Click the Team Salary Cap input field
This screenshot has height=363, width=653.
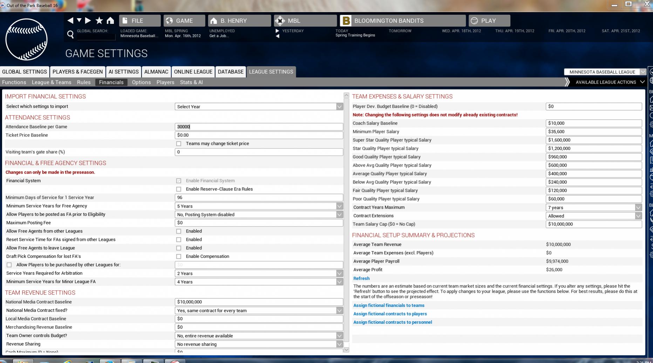point(593,224)
